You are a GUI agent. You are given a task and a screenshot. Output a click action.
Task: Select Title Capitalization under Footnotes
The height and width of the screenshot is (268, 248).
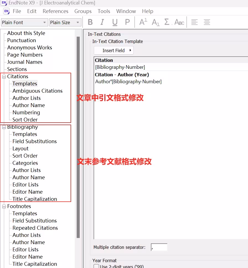pos(35,264)
